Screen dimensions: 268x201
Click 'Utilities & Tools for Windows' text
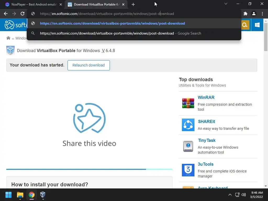pos(202,85)
